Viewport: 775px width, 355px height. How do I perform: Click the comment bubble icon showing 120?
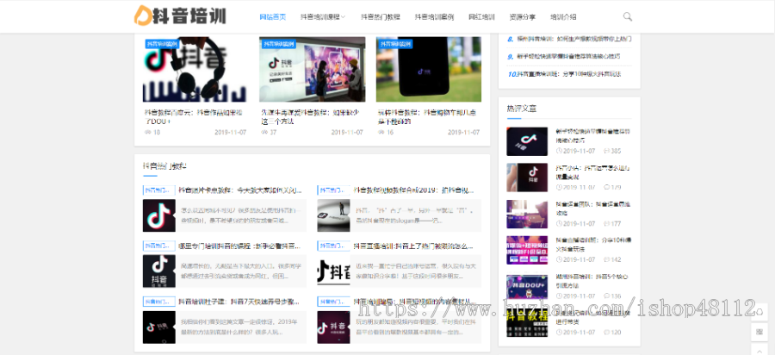pyautogui.click(x=606, y=333)
